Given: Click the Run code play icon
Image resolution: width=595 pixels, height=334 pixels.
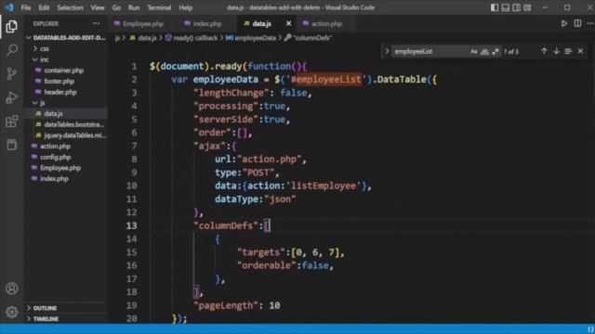Looking at the screenshot, I should pos(564,23).
